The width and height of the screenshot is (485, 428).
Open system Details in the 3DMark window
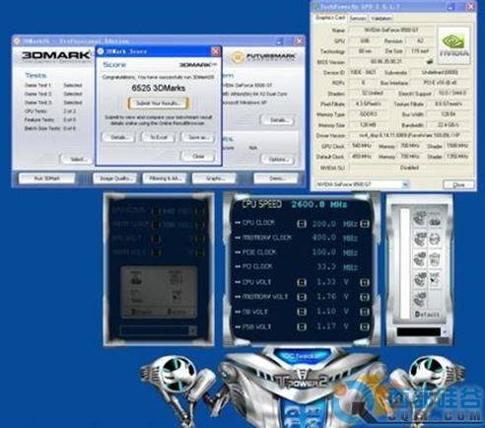[x=278, y=120]
